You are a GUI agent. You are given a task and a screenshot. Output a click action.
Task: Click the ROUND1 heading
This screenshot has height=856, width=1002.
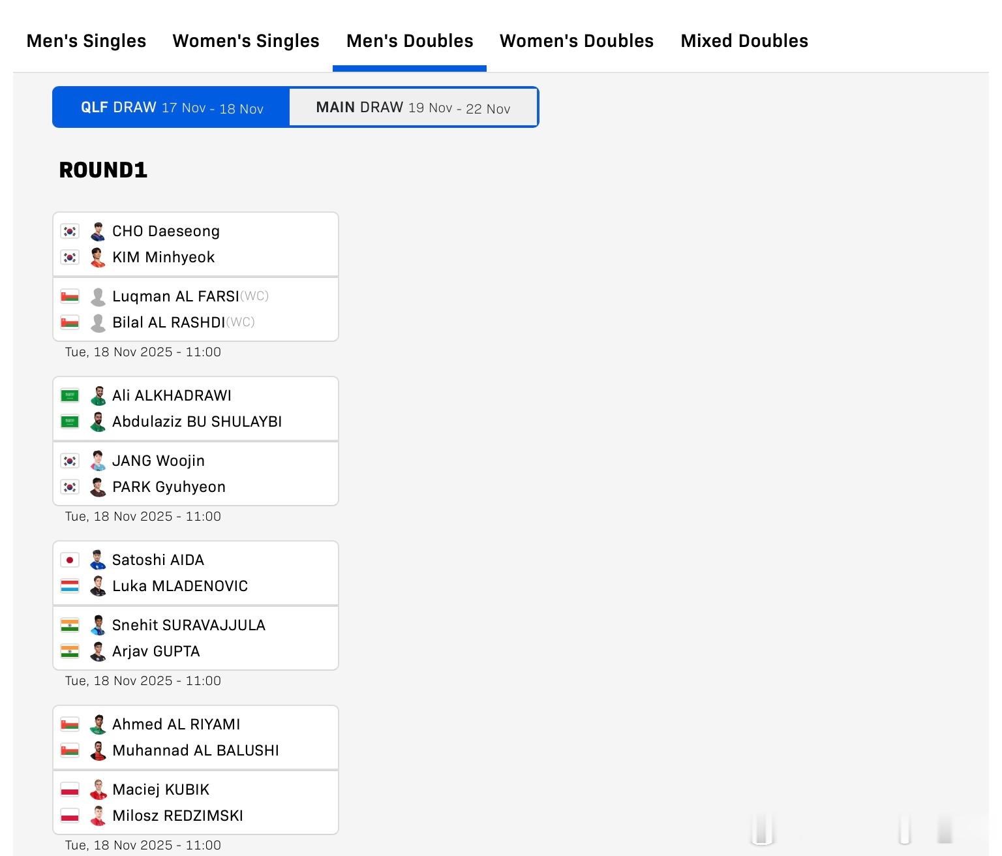pyautogui.click(x=103, y=170)
